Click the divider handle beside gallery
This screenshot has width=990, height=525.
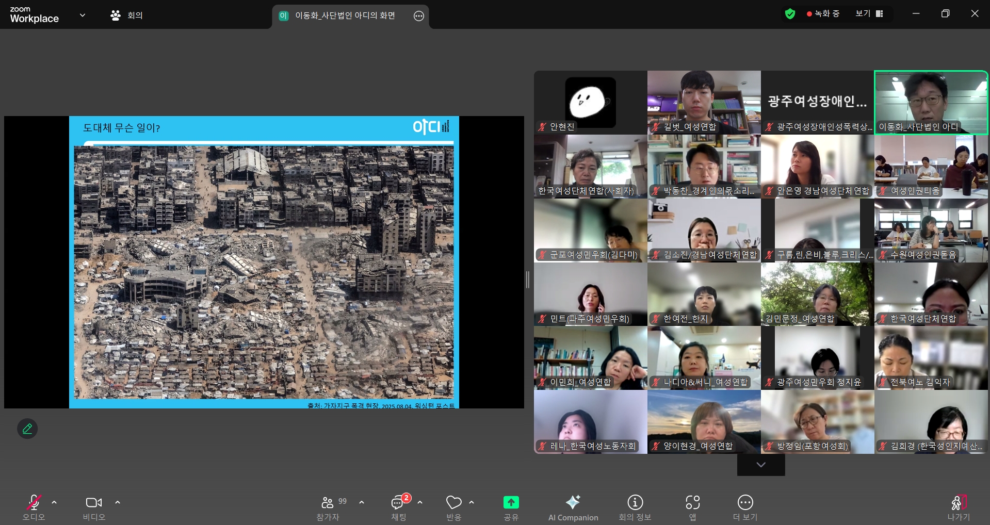tap(527, 280)
